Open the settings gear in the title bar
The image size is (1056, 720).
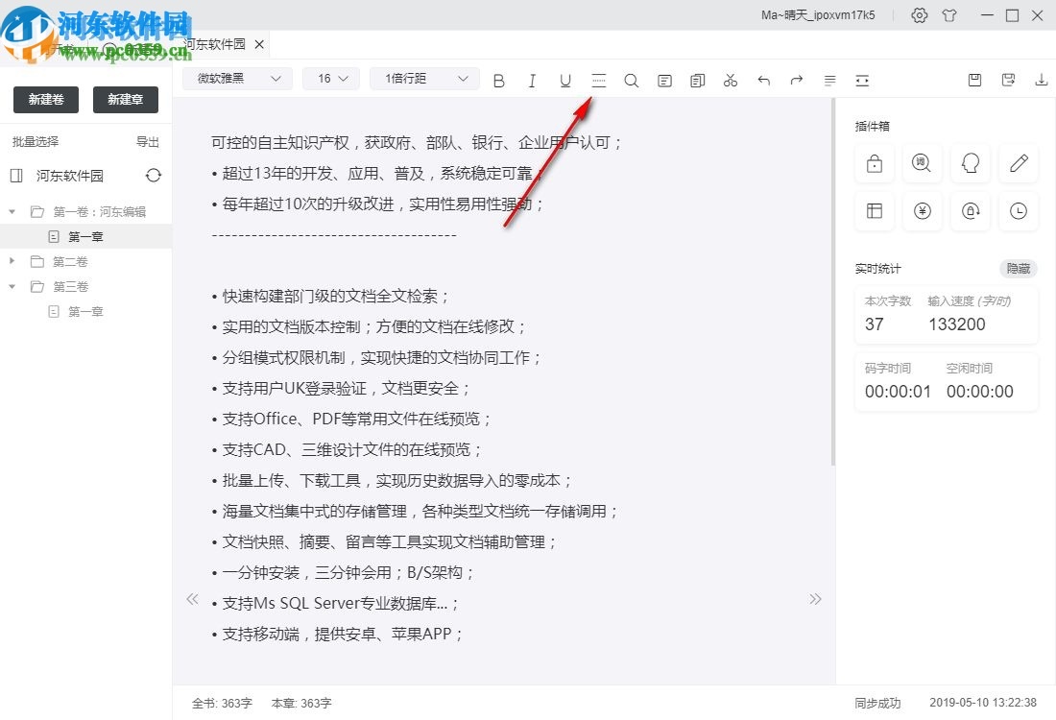pos(919,15)
